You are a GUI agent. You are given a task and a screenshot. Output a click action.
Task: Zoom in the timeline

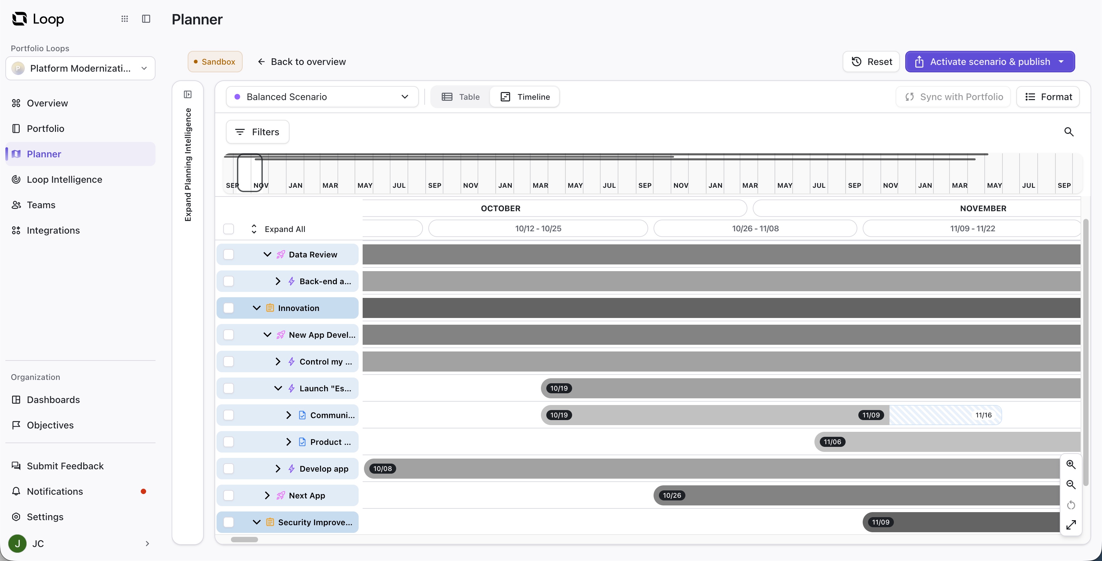coord(1071,465)
